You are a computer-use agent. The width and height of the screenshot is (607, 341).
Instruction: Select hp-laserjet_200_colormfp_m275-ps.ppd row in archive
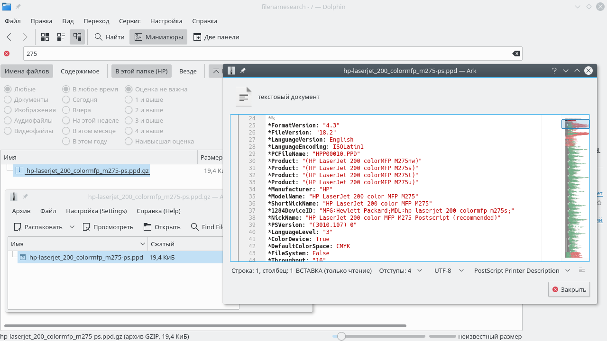120,257
